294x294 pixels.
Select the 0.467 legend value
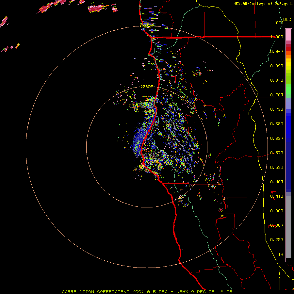pos(277,182)
